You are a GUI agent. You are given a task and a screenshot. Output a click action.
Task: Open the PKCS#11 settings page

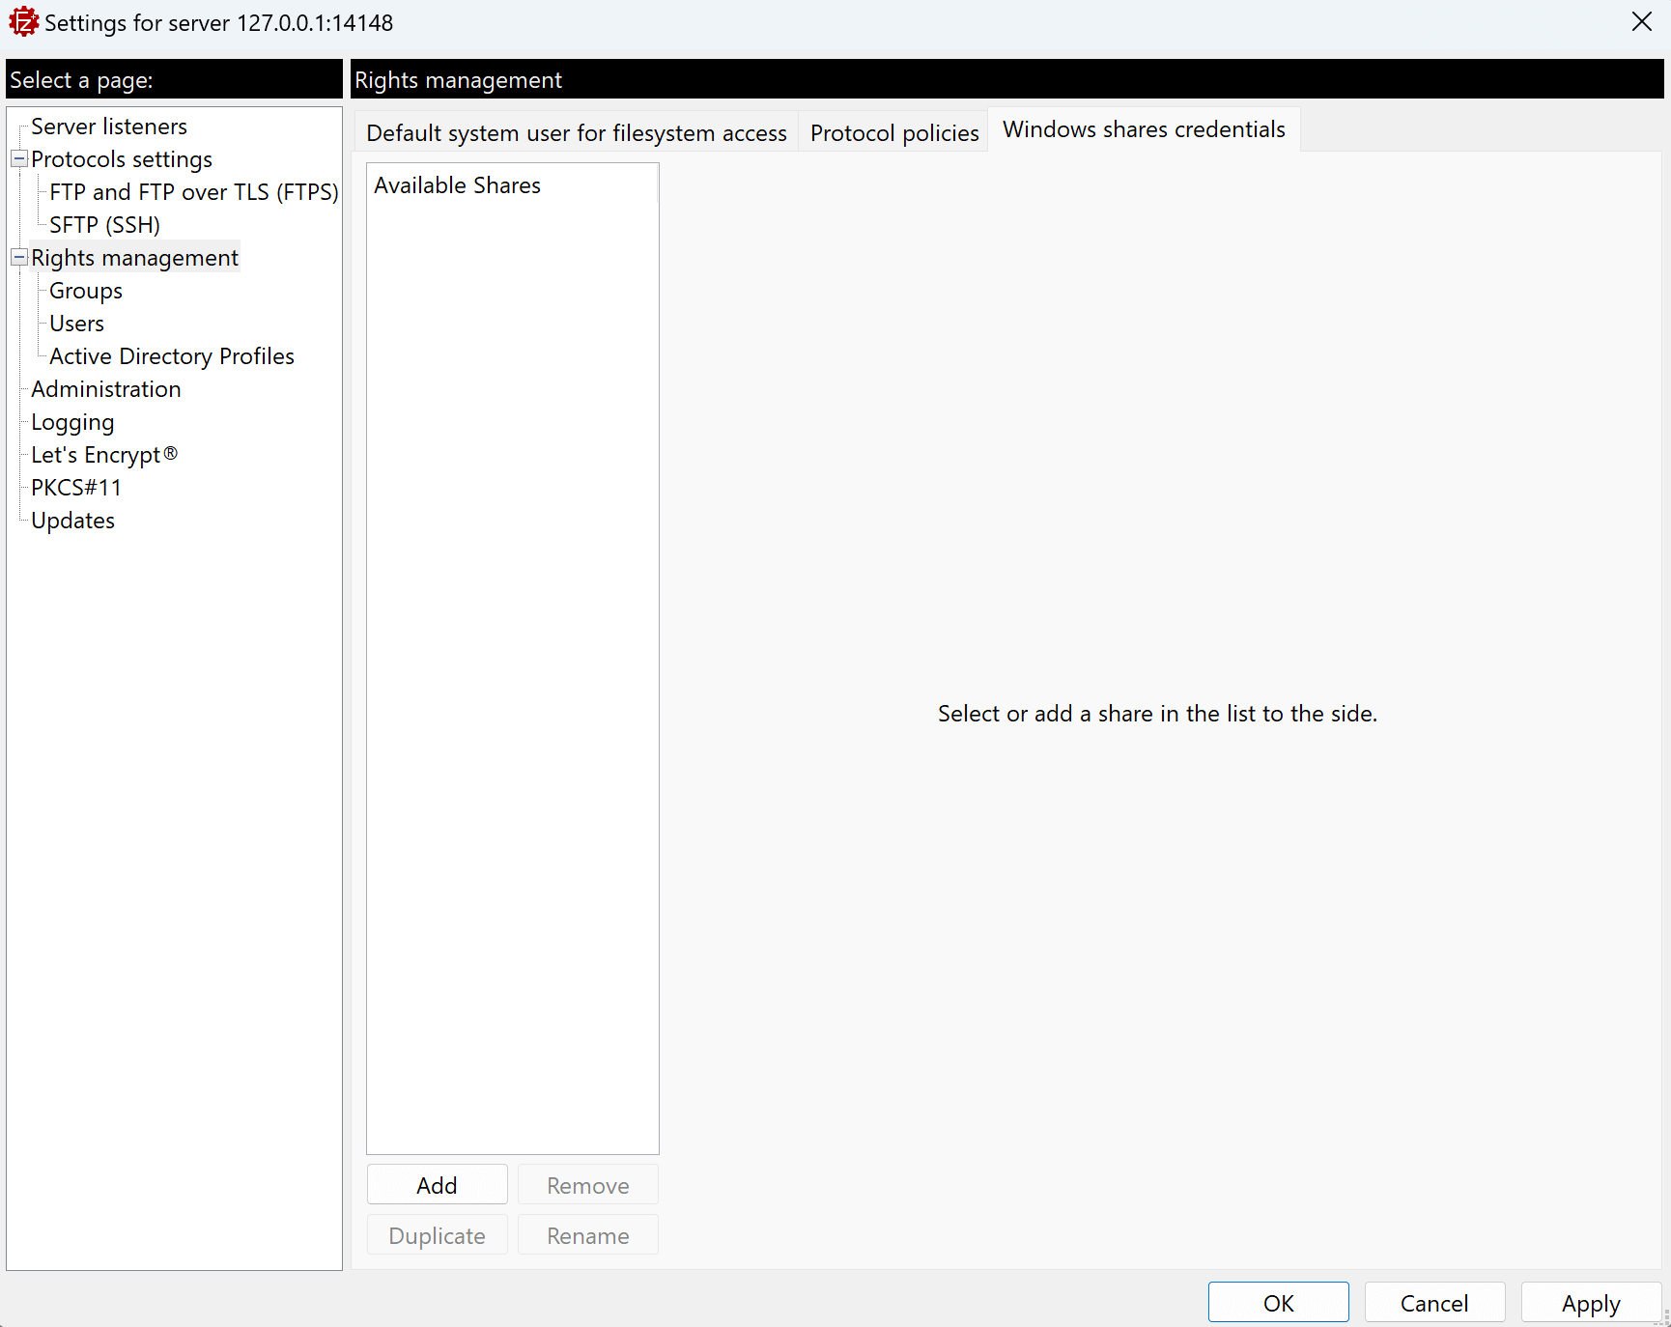tap(75, 487)
